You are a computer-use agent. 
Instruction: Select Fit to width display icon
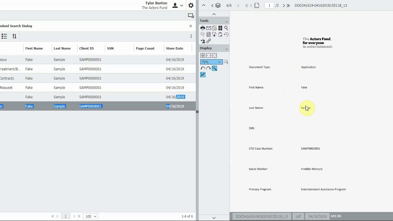pyautogui.click(x=208, y=56)
